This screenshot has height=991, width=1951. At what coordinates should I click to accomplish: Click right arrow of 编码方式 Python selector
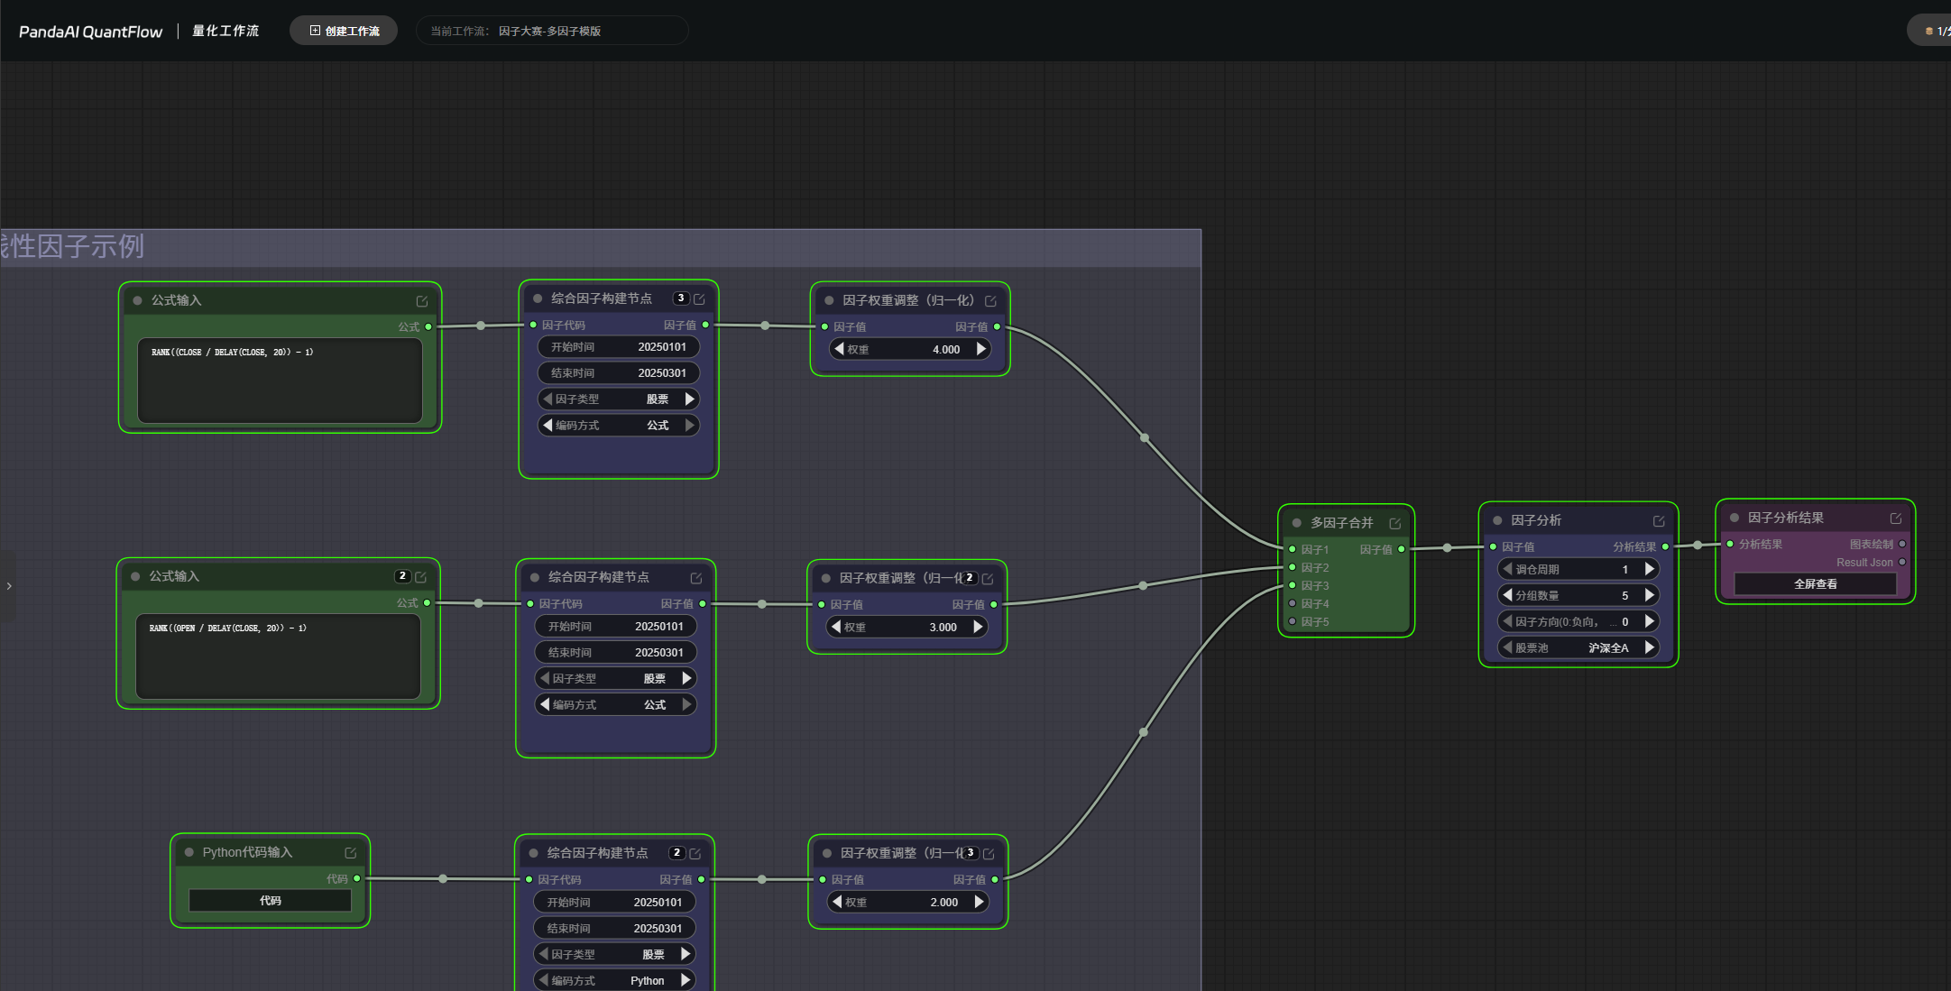[686, 980]
